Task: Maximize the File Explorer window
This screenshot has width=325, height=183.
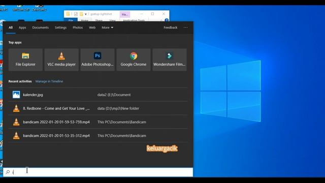Action: [152, 14]
